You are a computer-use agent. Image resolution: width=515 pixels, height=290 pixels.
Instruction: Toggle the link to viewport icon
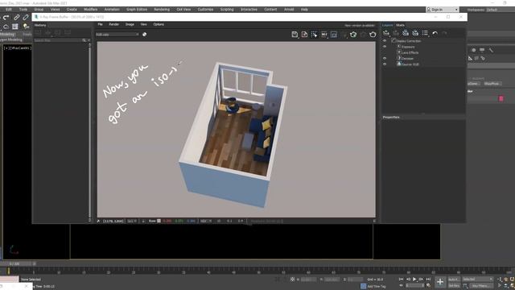click(334, 34)
